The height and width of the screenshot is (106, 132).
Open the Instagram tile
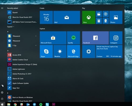(x=116, y=38)
